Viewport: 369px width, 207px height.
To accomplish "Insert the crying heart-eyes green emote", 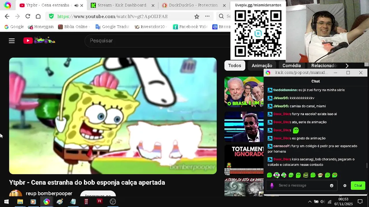I will coord(335,175).
